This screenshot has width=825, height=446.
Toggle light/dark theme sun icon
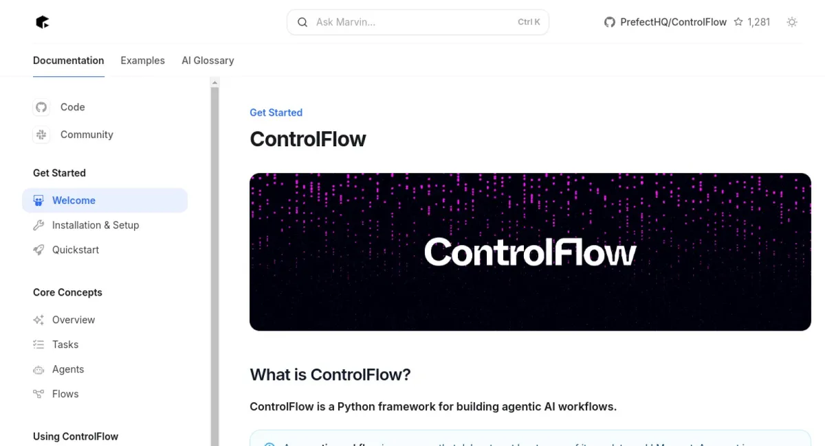tap(792, 22)
